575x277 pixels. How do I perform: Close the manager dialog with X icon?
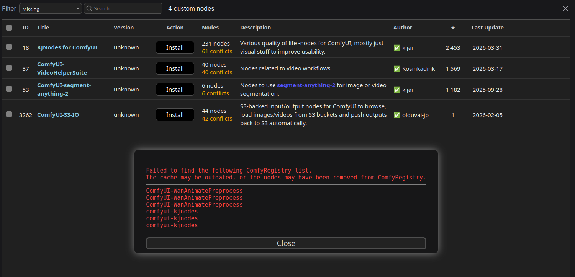tap(565, 8)
